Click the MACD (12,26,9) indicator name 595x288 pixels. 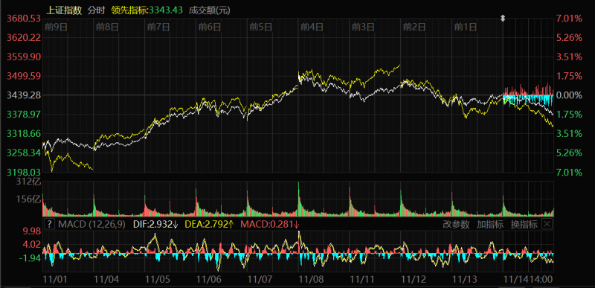pyautogui.click(x=91, y=224)
